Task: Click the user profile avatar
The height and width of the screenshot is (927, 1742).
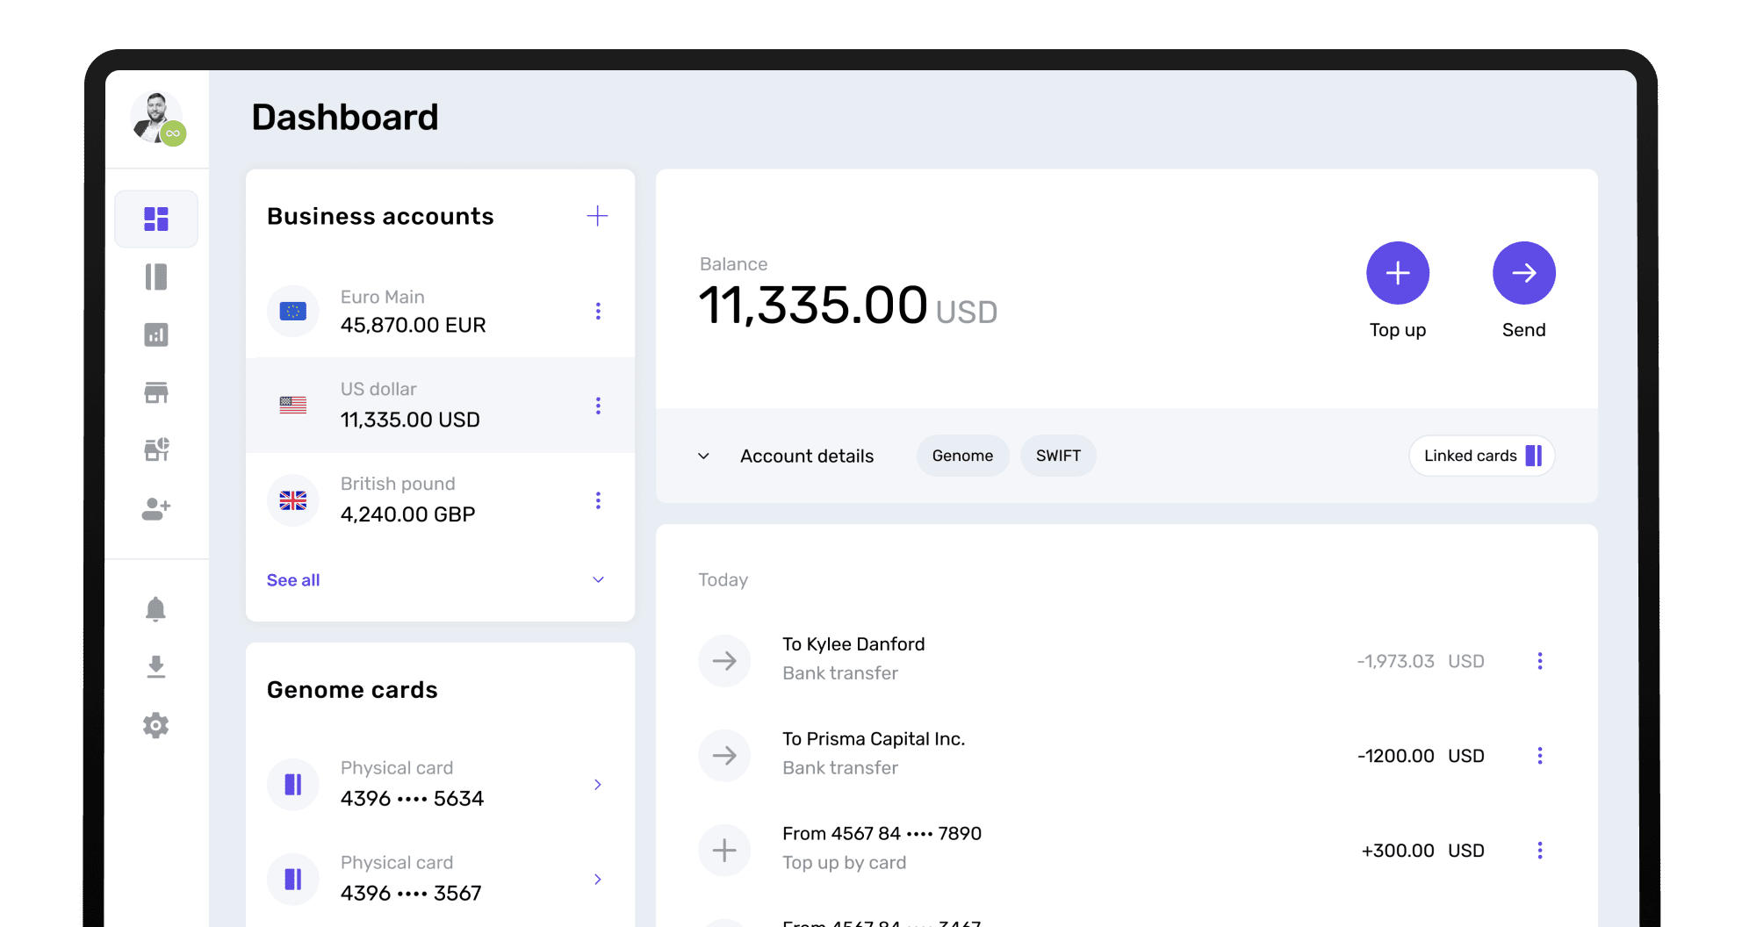Action: click(156, 118)
